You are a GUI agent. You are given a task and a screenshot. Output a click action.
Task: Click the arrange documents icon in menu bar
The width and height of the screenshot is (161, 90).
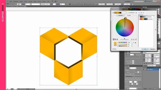[x=56, y=1]
